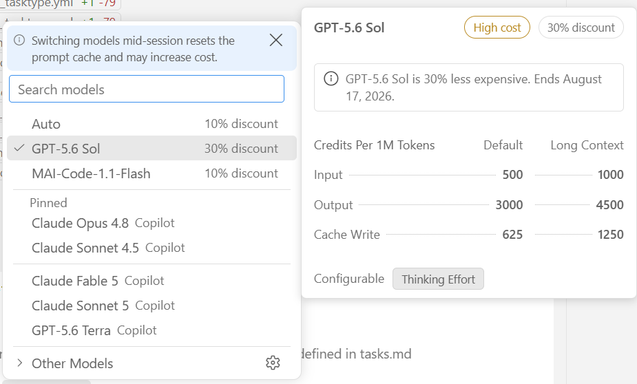Click the Thinking Effort tag
The image size is (637, 384).
point(438,279)
